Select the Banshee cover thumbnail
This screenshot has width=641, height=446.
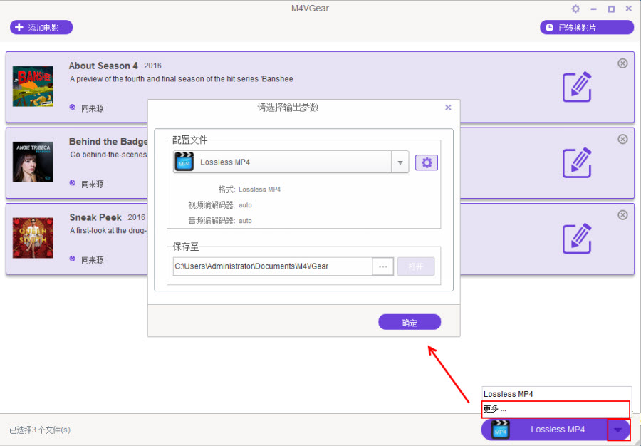point(33,86)
